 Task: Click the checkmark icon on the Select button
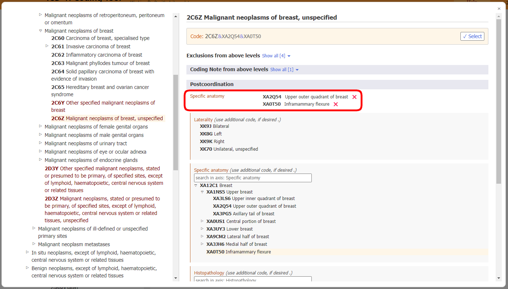click(x=465, y=36)
